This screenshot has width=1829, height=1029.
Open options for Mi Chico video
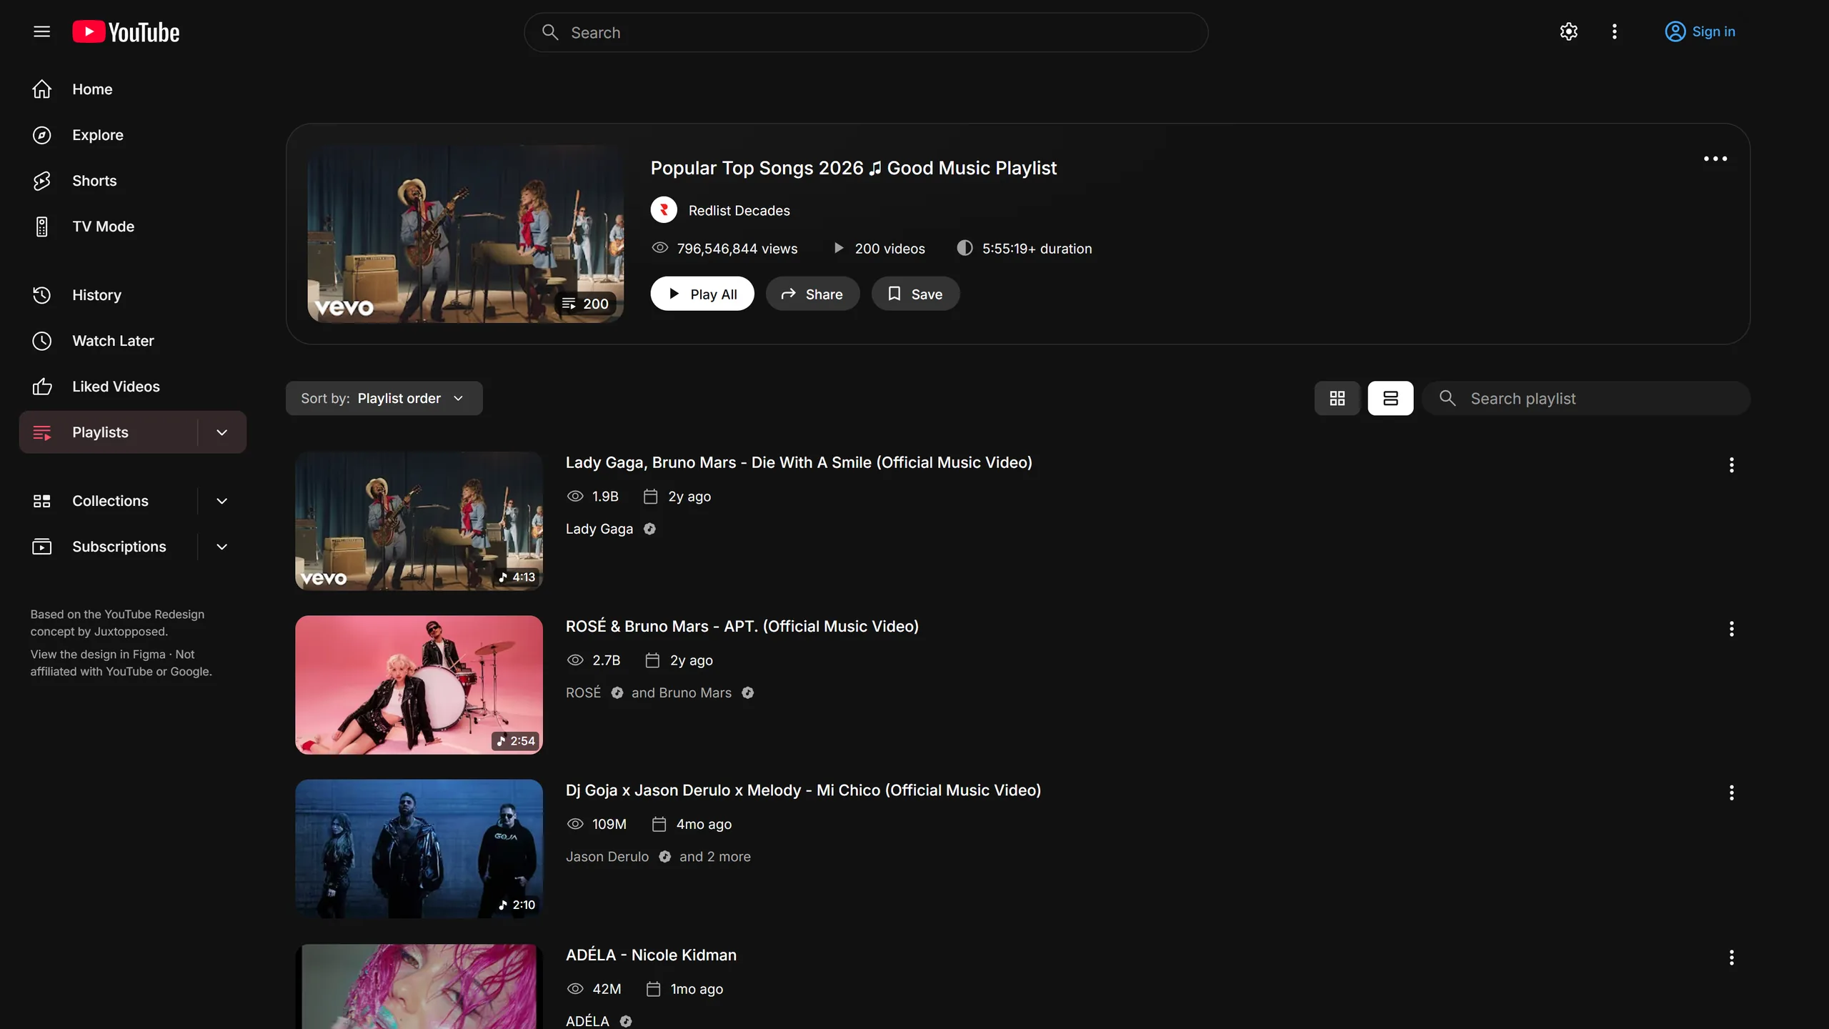[x=1731, y=792]
